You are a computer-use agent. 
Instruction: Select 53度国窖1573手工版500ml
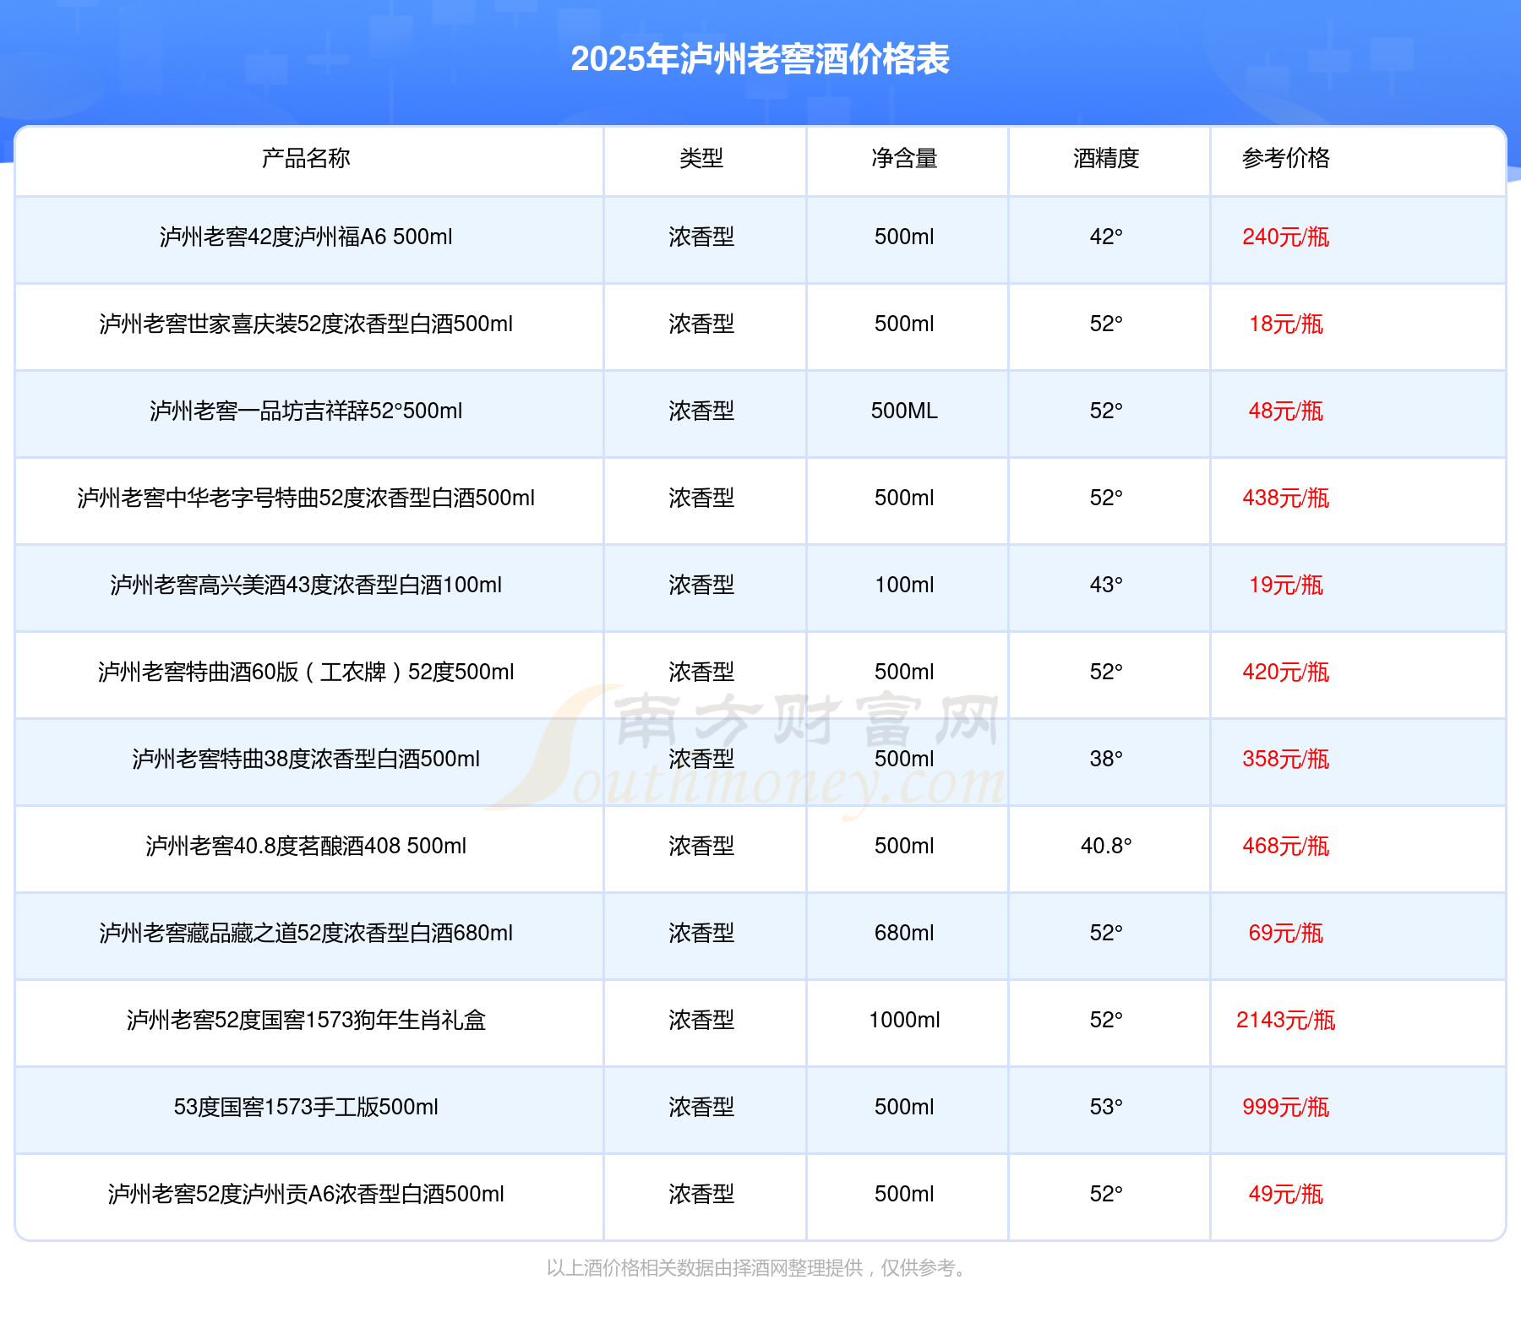(306, 1107)
